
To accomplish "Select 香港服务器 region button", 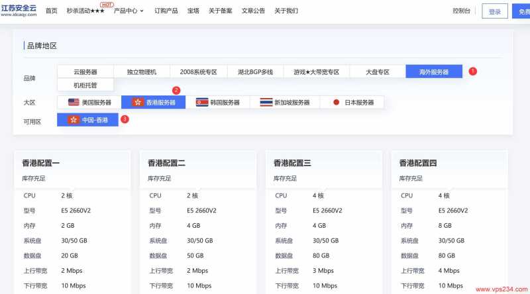I will (x=154, y=103).
